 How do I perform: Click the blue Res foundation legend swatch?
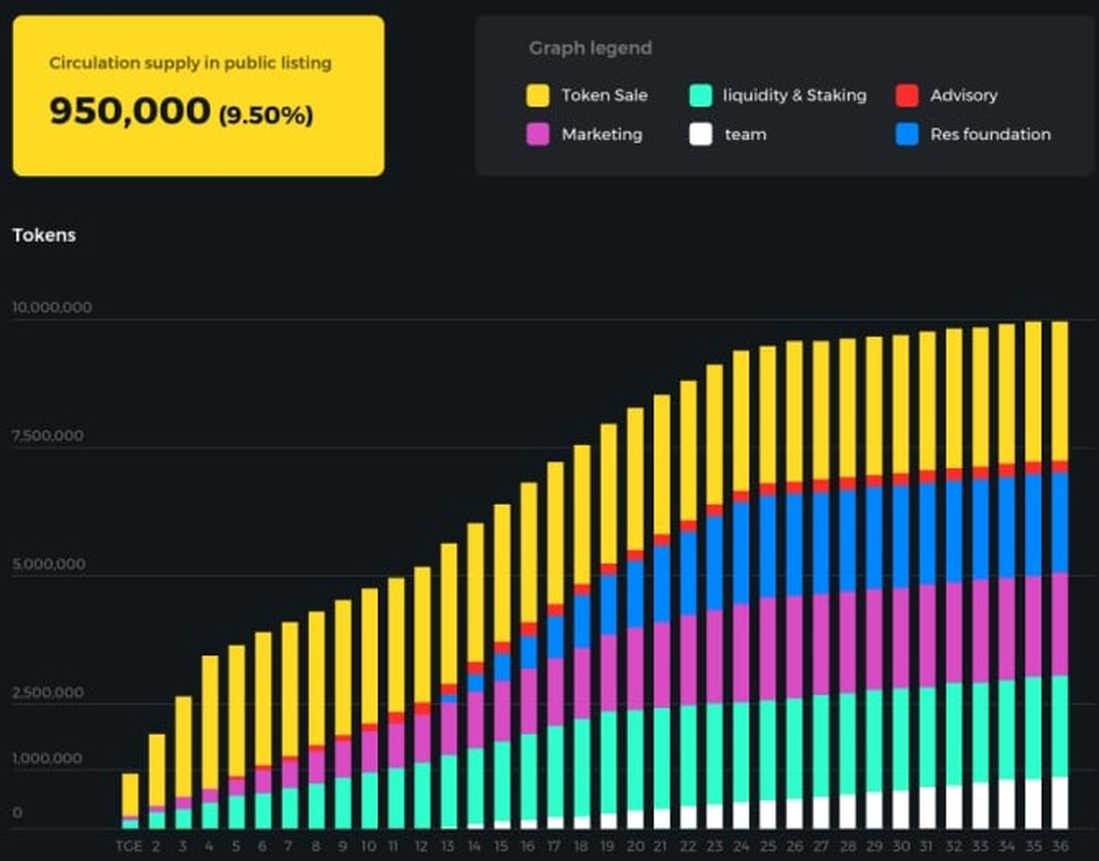click(907, 135)
